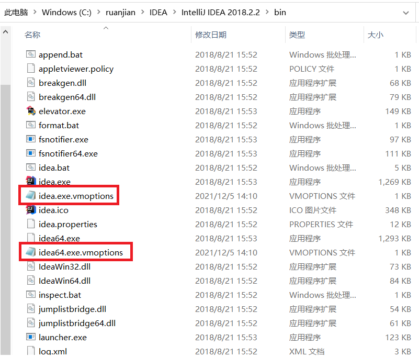The image size is (419, 357).
Task: Click the fsnotifier.exe icon
Action: pos(31,139)
